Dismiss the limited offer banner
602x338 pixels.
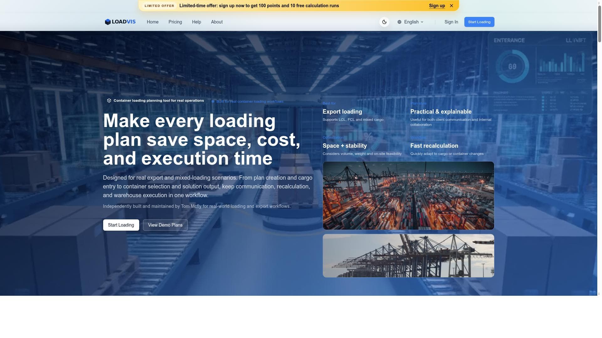click(x=451, y=6)
